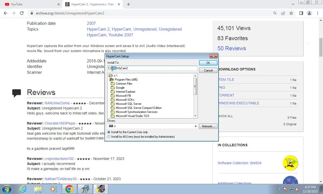Image resolution: width=323 pixels, height=194 pixels.
Task: Open a new browser tab
Action: 128,4
